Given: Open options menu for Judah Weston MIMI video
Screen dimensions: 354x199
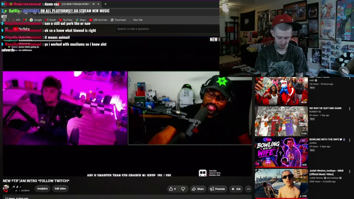Looking at the screenshot, I should pyautogui.click(x=350, y=171).
